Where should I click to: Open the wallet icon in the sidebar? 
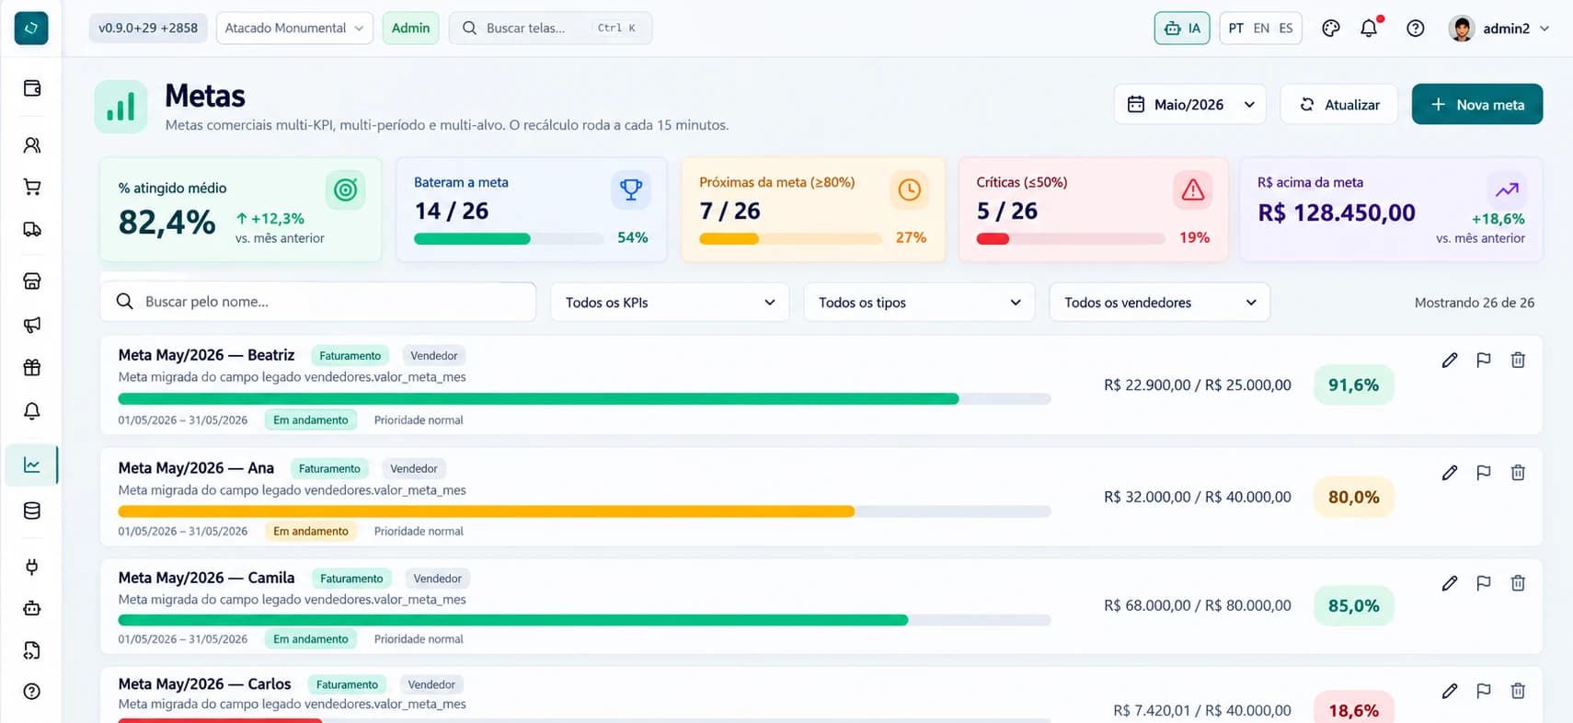(x=32, y=88)
